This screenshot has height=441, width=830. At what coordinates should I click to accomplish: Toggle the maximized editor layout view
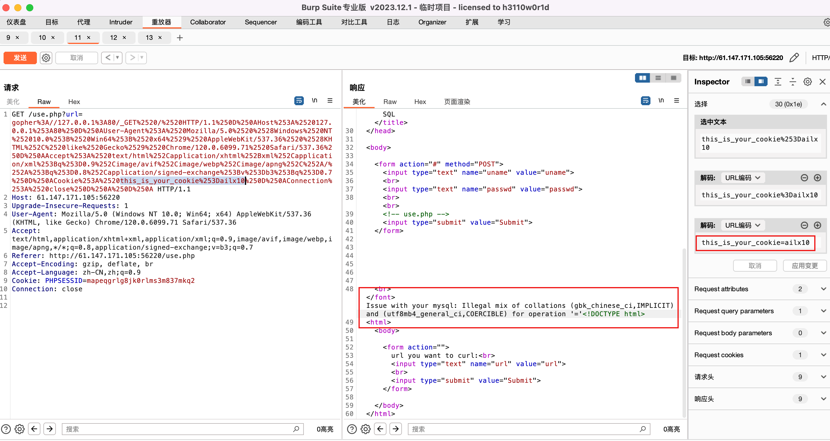click(x=673, y=78)
